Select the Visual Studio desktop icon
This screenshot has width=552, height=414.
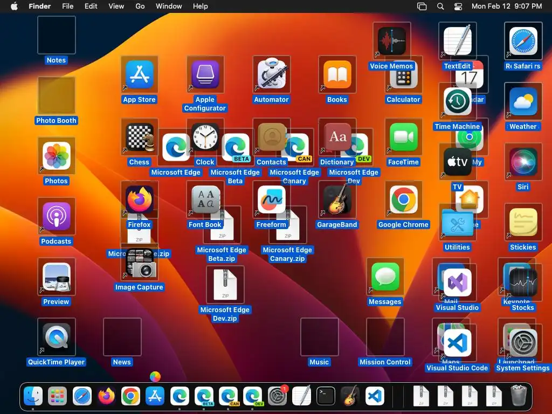457,282
